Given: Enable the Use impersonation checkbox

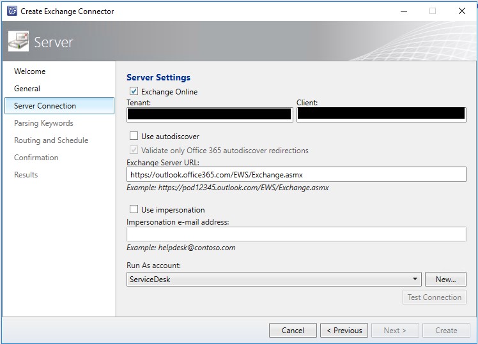Looking at the screenshot, I should point(134,209).
